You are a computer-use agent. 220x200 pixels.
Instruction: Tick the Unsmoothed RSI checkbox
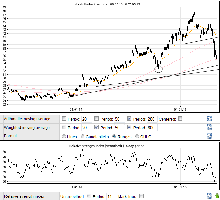(x=89, y=196)
